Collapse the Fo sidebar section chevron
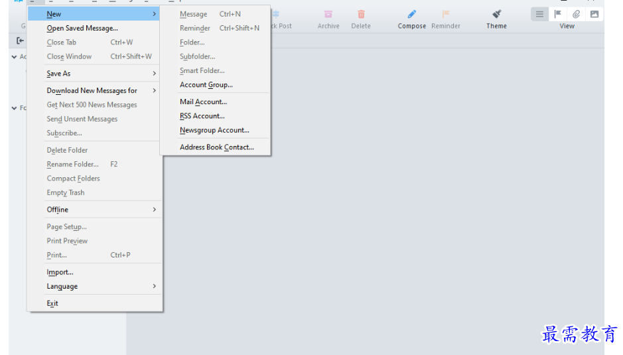This screenshot has width=623, height=355. [x=15, y=107]
